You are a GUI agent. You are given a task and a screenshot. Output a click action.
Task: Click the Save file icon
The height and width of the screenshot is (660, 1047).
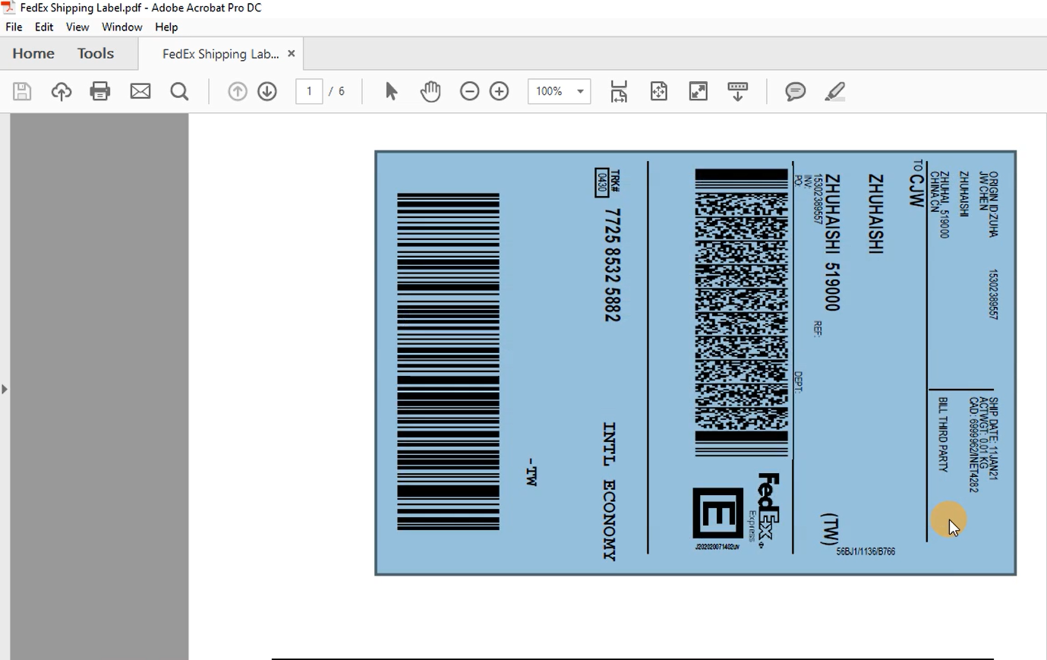22,92
